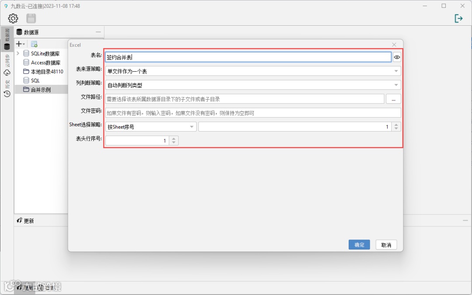This screenshot has height=295, width=472.
Task: Open the 表来源策略 dropdown
Action: tap(253, 71)
